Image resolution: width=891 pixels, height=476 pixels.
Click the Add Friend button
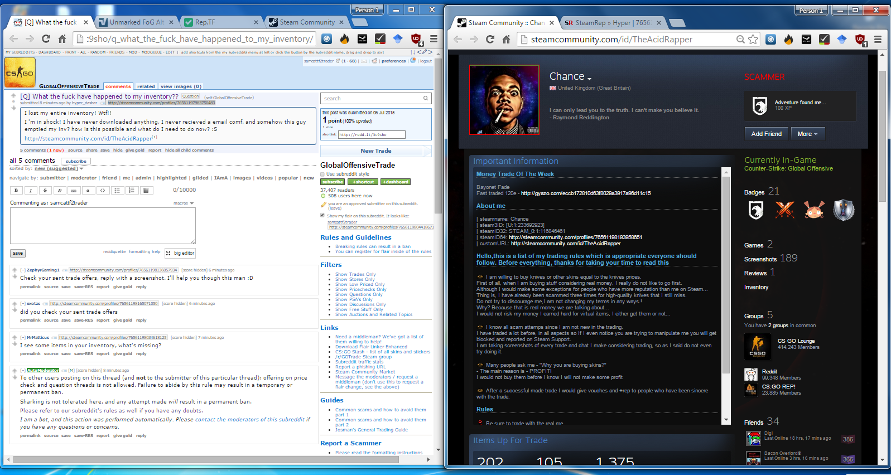(x=766, y=134)
